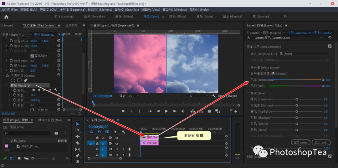The image size is (338, 168).
Task: Toggle Basic Correction checkbox in Lumetri
Action: click(x=330, y=46)
